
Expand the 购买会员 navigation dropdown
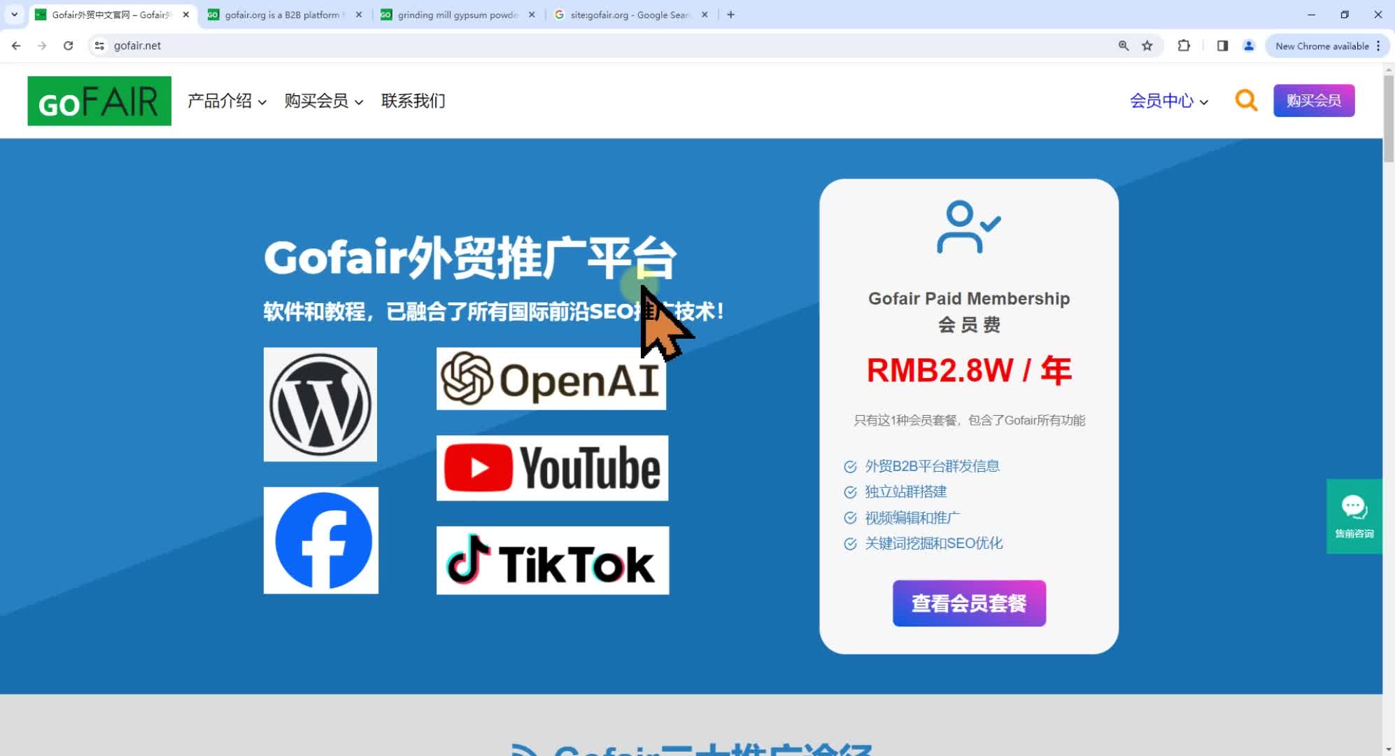pos(323,101)
